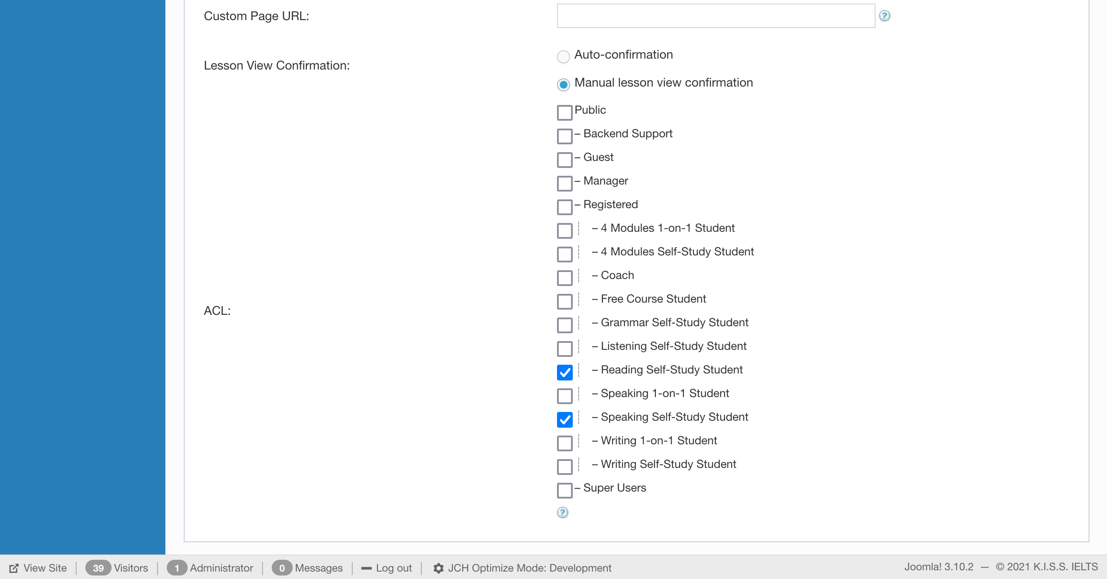Click the Log out link
The width and height of the screenshot is (1107, 579).
tap(394, 568)
